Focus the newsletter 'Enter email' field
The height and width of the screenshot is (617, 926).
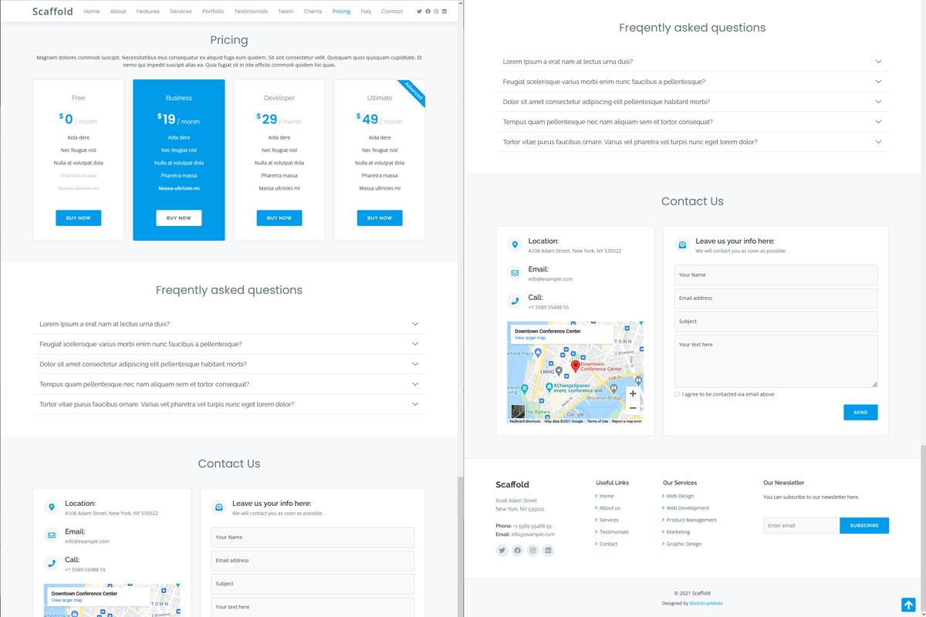[802, 525]
